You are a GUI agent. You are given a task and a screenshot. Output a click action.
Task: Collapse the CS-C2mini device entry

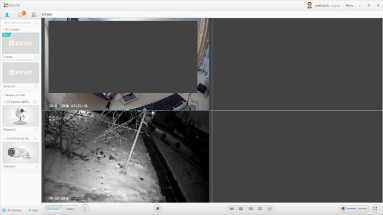[x=5, y=102]
